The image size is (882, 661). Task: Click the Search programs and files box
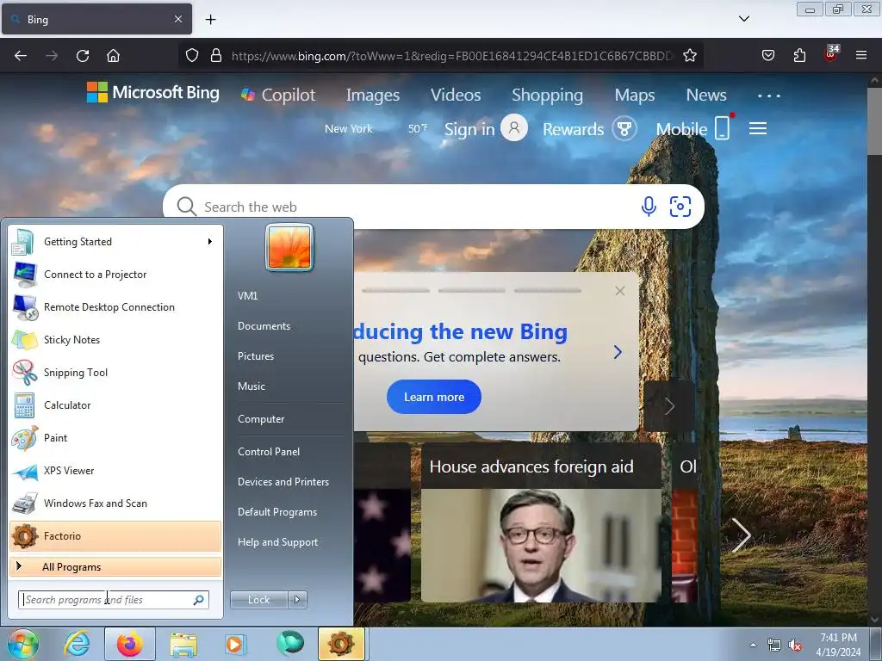pyautogui.click(x=113, y=600)
